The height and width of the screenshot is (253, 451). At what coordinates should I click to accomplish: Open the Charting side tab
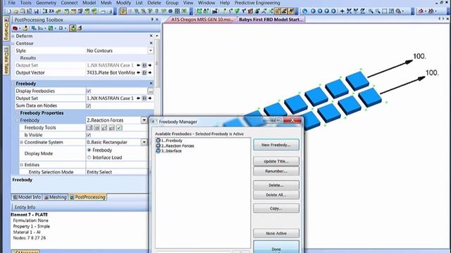(x=6, y=29)
